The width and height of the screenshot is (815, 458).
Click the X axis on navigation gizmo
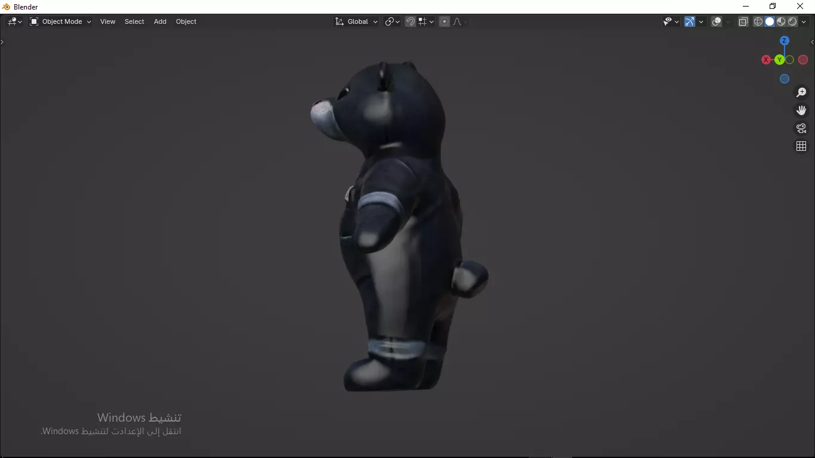tap(766, 60)
